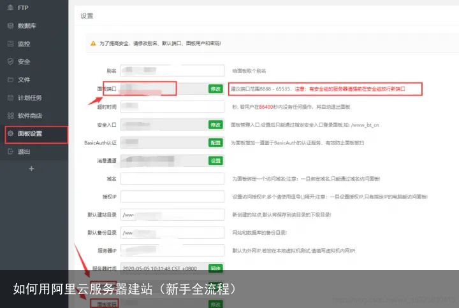459x308 pixels.
Task: Click the yellow warning triangle icon
Action: [93, 43]
